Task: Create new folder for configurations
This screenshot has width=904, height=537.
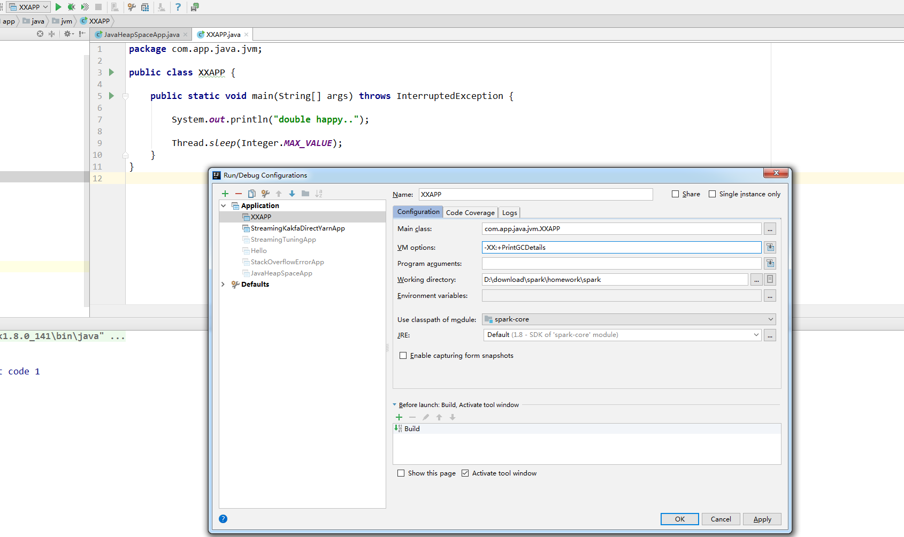Action: (x=305, y=194)
